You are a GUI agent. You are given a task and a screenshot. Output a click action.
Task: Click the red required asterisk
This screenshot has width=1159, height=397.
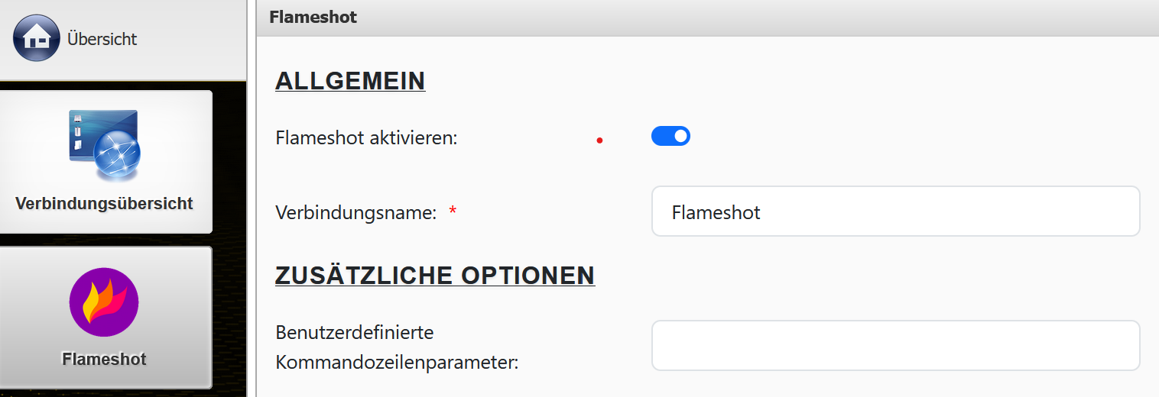[x=453, y=211]
